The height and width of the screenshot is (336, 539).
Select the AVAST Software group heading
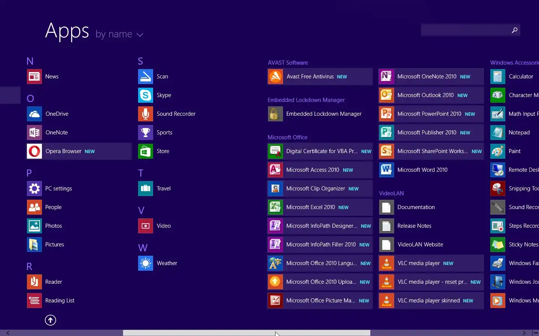288,63
